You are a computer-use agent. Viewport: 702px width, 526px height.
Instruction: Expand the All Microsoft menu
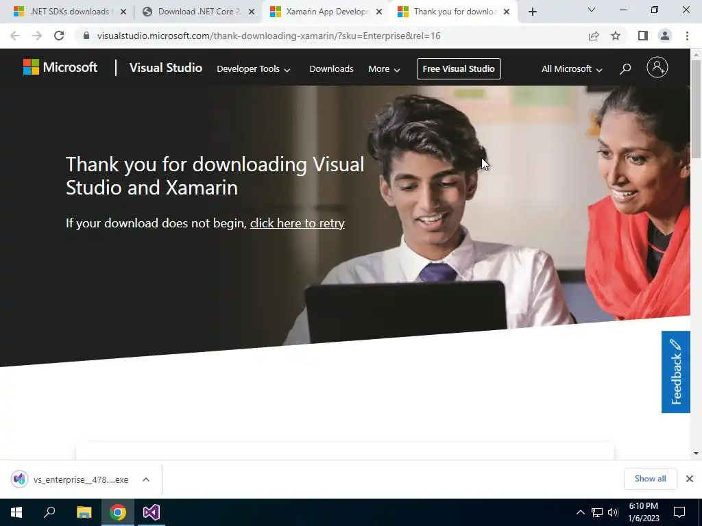(572, 69)
